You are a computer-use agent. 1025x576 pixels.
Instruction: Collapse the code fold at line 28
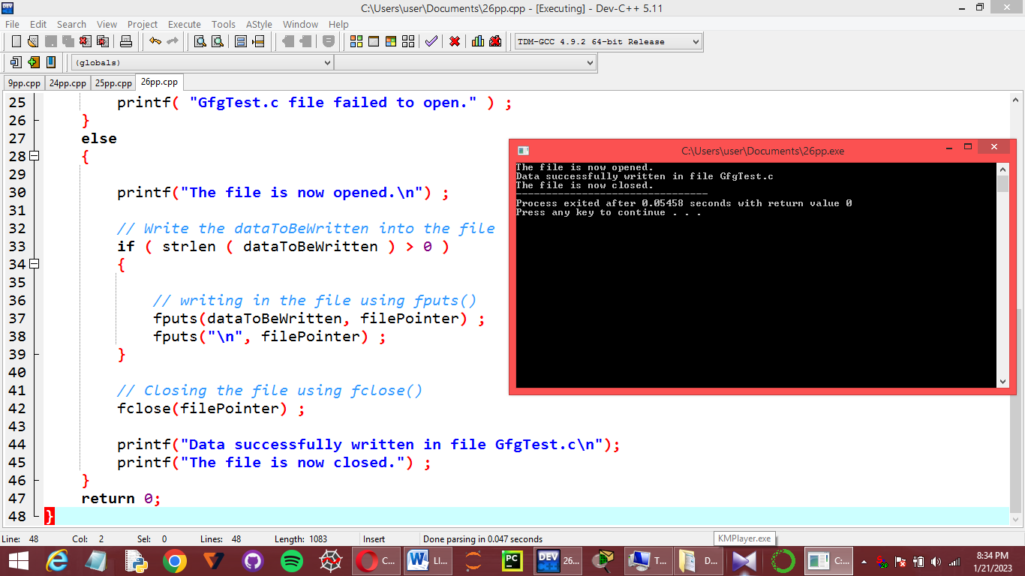(34, 156)
